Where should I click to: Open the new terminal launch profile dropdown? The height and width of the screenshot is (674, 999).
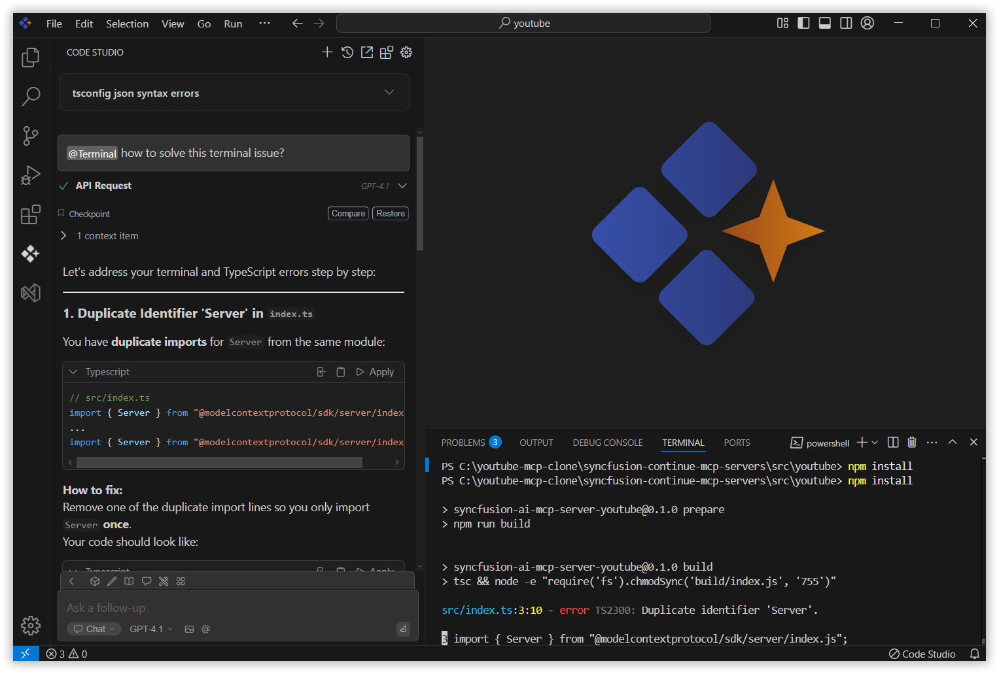pos(875,443)
